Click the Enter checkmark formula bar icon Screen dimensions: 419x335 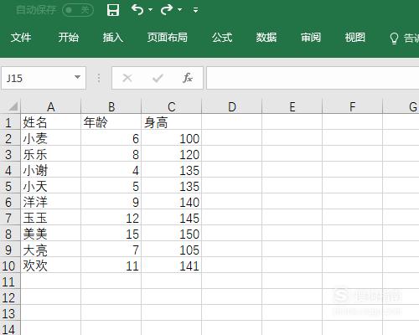coord(158,78)
